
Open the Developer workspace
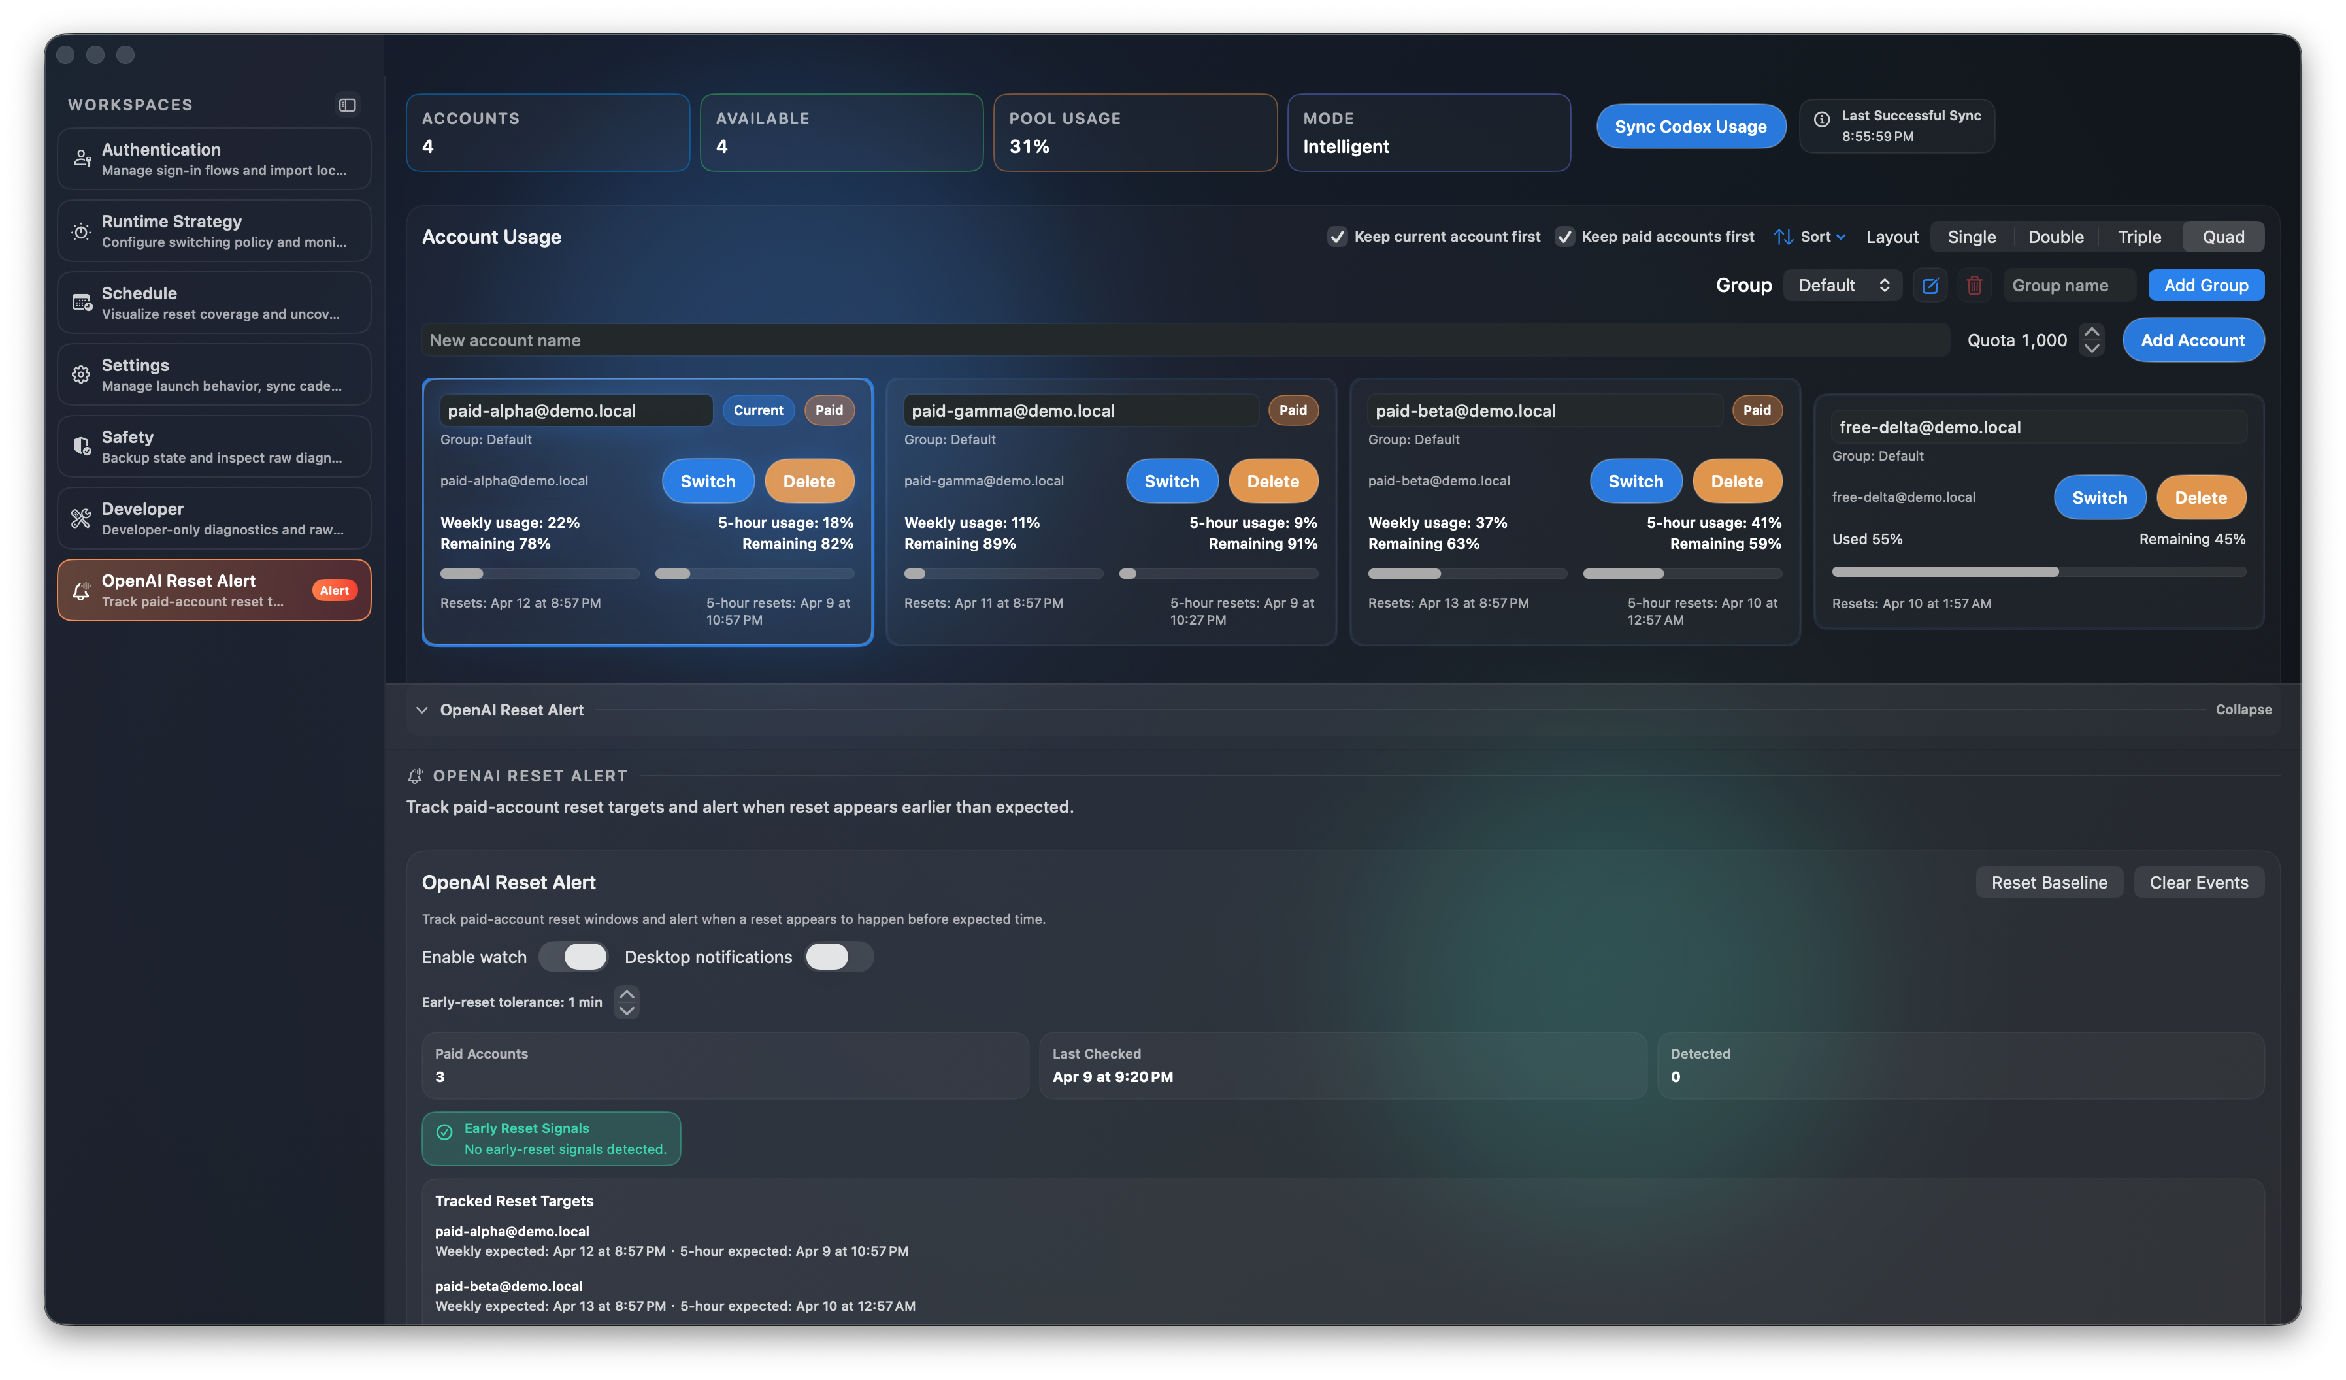click(x=214, y=518)
